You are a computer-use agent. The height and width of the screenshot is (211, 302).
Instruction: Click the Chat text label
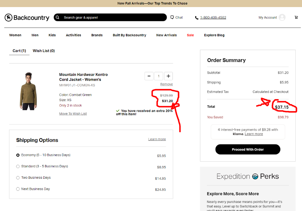[x=179, y=17]
